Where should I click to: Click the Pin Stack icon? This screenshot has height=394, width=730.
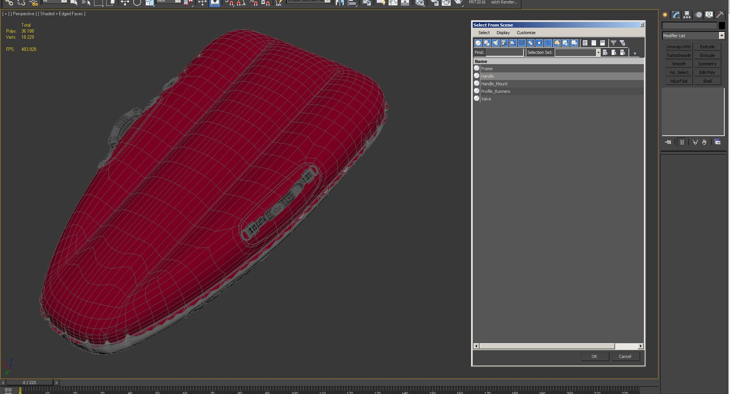pyautogui.click(x=668, y=142)
